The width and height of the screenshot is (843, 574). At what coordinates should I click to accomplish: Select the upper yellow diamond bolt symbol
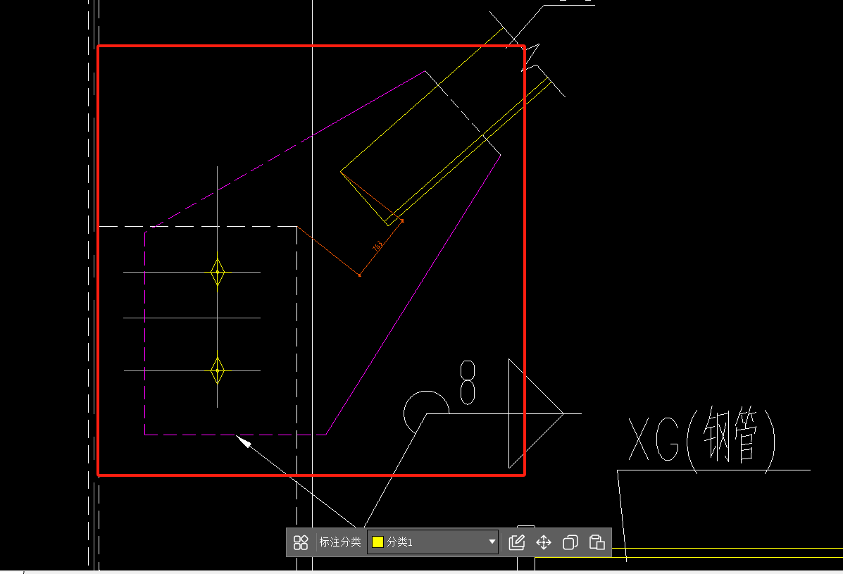tap(217, 272)
